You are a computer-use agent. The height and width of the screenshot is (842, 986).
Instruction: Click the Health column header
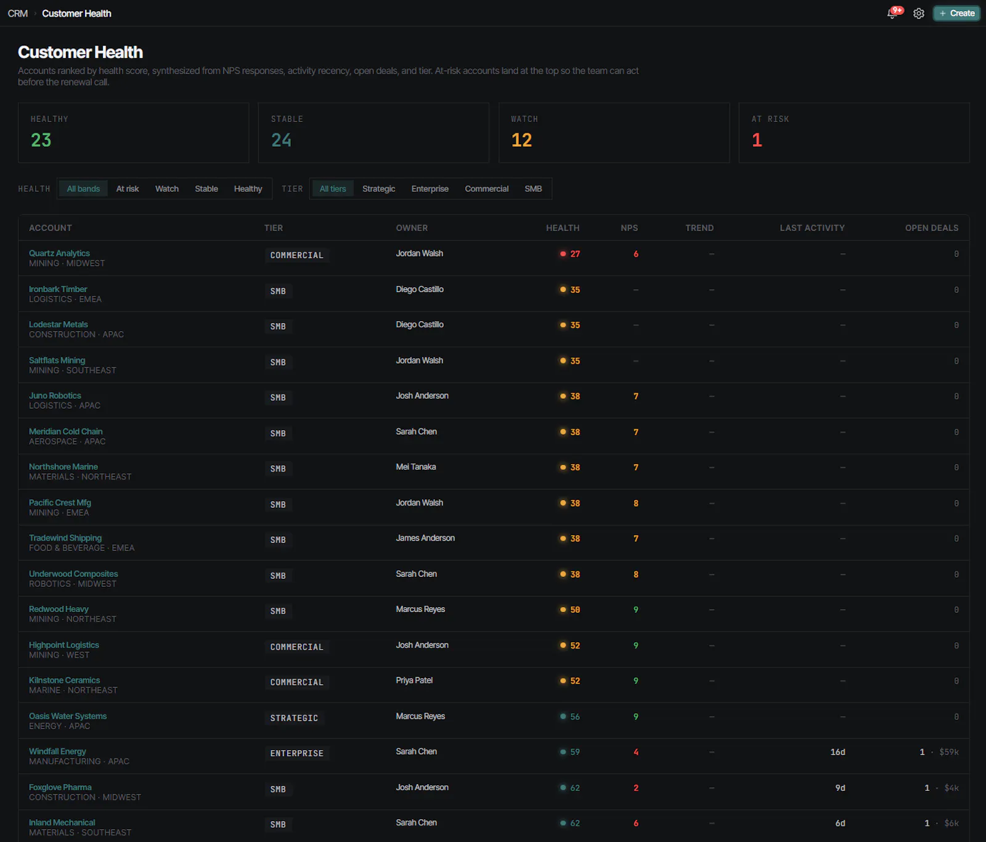pos(563,228)
